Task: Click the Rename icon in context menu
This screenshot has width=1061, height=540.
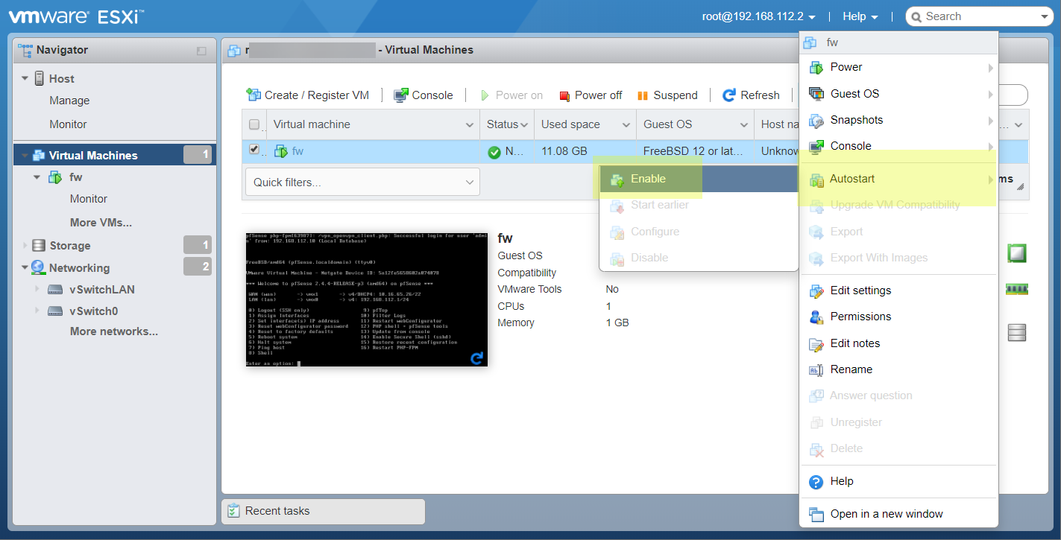Action: coord(816,369)
